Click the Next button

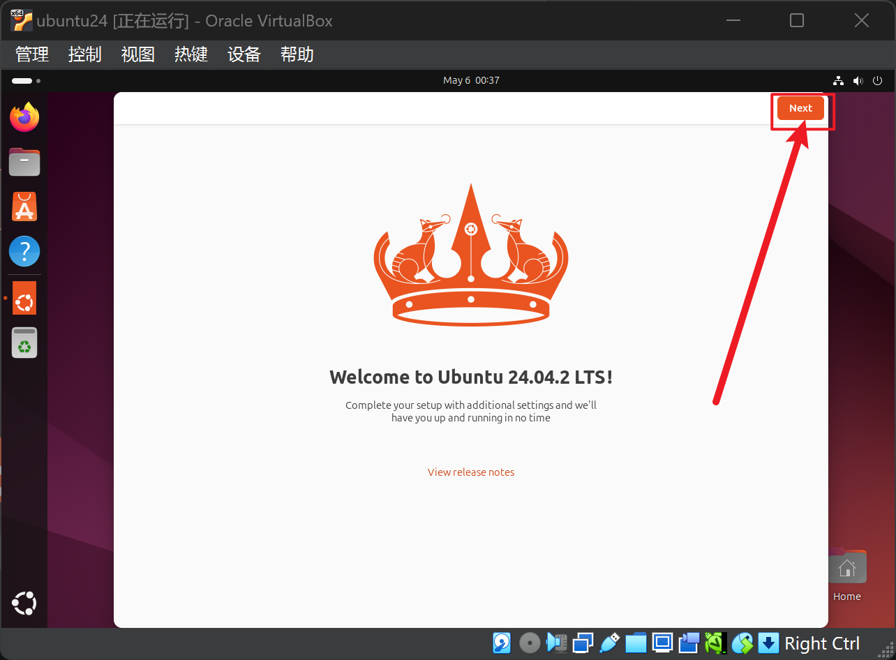tap(800, 108)
